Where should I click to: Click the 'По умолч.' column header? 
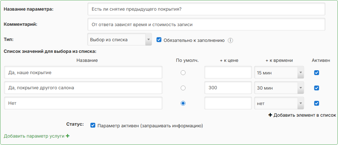[187, 60]
